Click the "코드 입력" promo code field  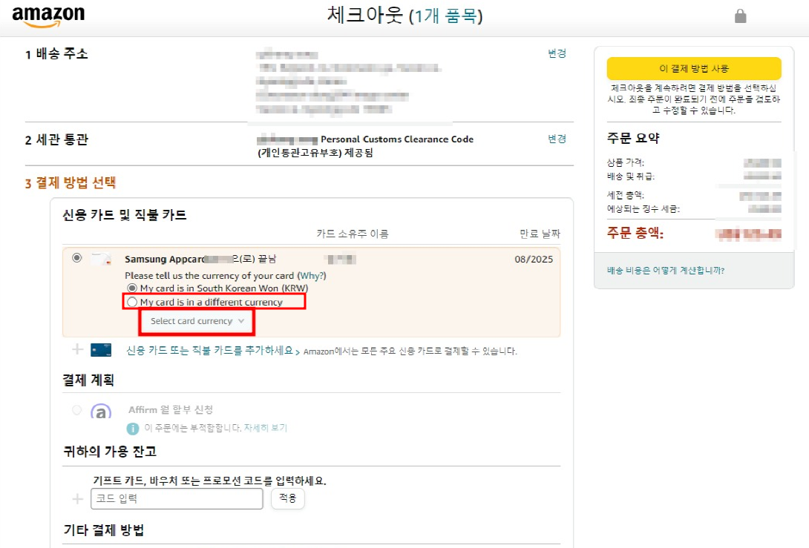[x=176, y=498]
